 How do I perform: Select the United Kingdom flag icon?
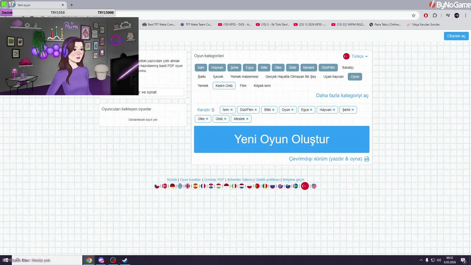tap(188, 186)
